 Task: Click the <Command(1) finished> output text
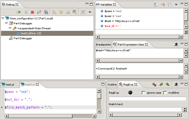coord(112,68)
